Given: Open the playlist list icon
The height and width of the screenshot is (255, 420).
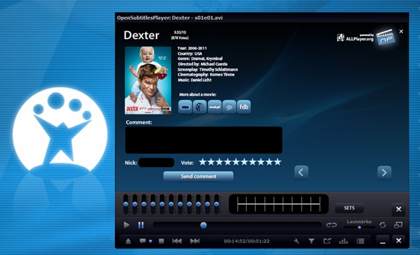Looking at the screenshot, I should click(360, 241).
